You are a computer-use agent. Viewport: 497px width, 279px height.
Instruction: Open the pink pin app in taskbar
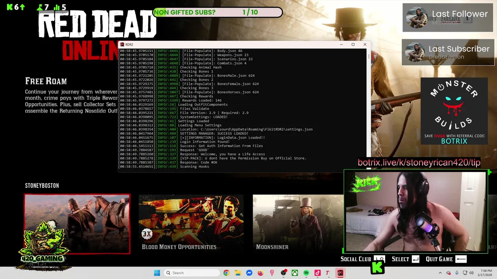pyautogui.click(x=272, y=273)
